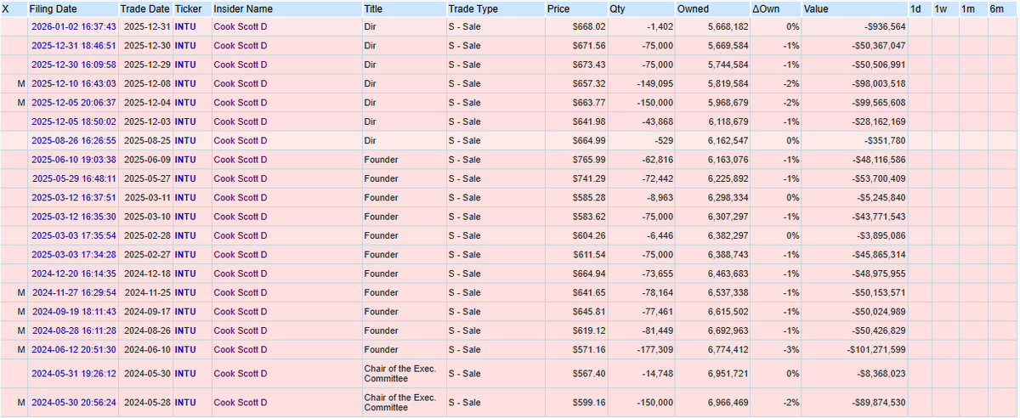Click owned cell 5,668,182
The width and height of the screenshot is (1020, 418).
pos(728,27)
